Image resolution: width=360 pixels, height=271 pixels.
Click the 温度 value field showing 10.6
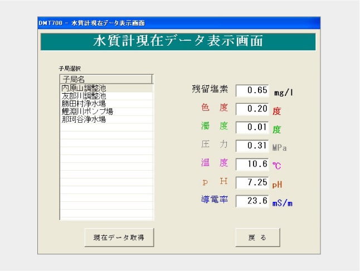[x=252, y=164]
